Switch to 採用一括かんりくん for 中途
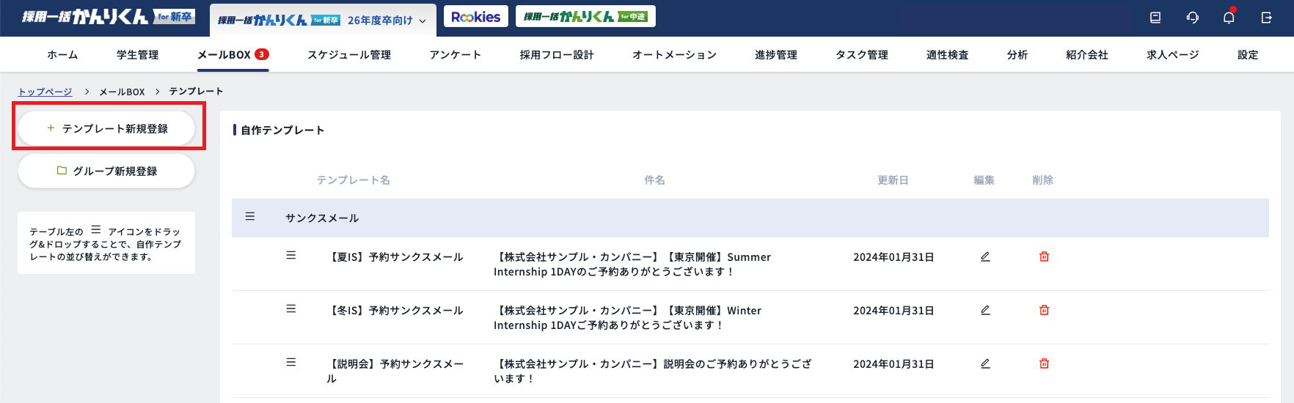This screenshot has height=403, width=1294. click(585, 17)
